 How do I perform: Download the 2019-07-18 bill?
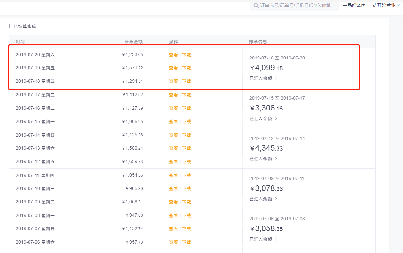pos(187,81)
